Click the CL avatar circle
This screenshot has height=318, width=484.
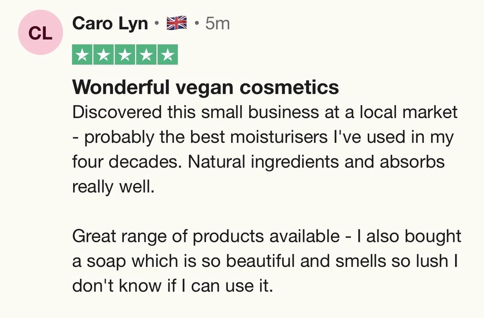point(41,33)
